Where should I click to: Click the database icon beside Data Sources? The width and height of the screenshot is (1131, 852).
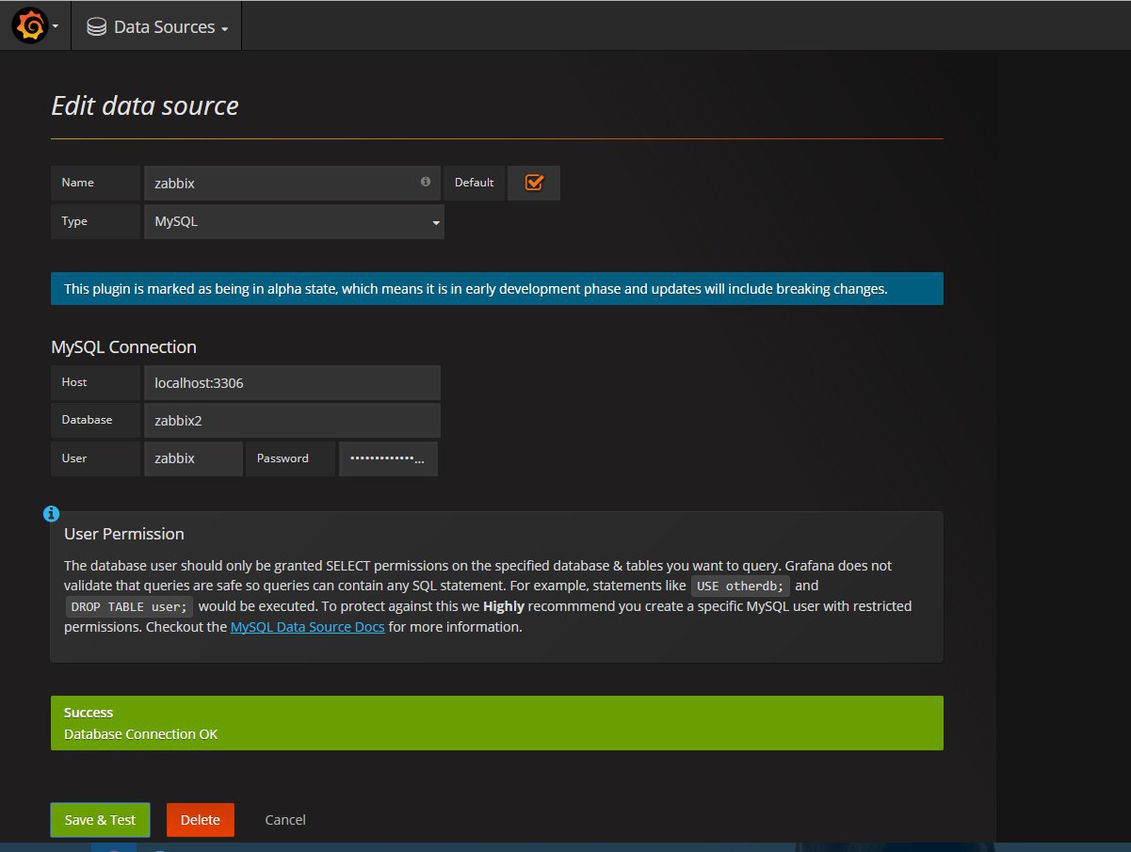pos(96,27)
